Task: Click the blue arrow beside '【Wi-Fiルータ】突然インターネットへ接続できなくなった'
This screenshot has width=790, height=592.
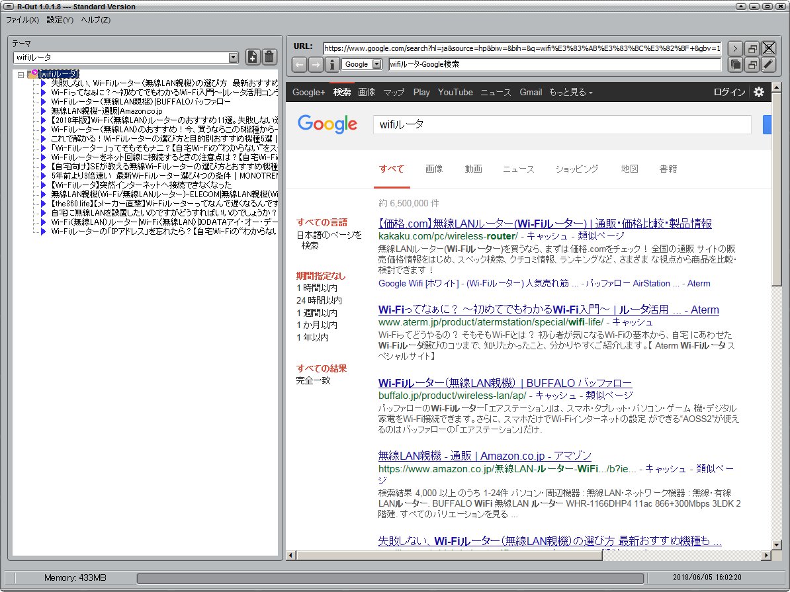Action: pos(43,185)
